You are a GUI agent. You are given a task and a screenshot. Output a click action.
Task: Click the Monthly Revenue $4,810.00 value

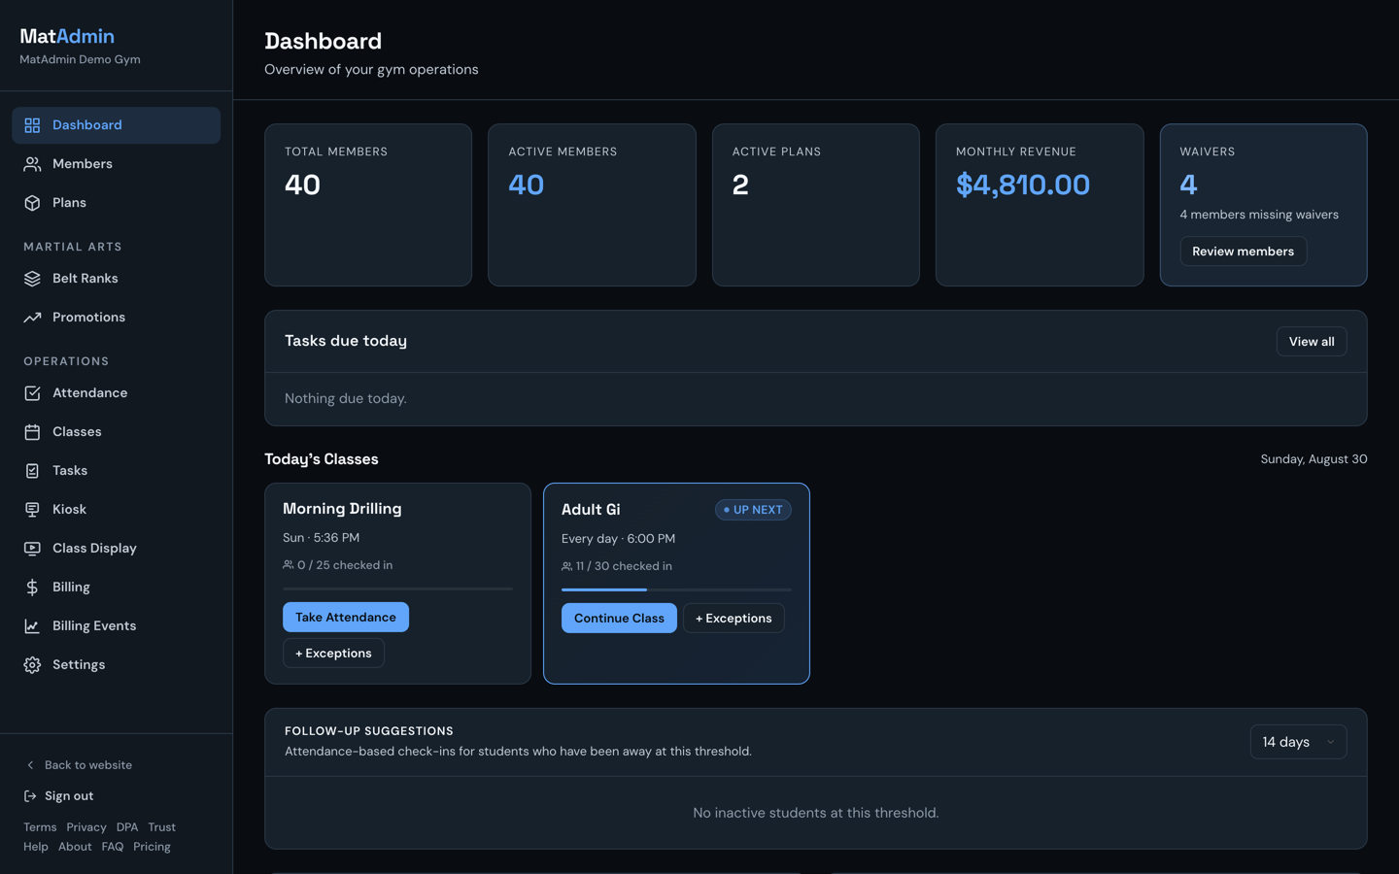tap(1023, 185)
